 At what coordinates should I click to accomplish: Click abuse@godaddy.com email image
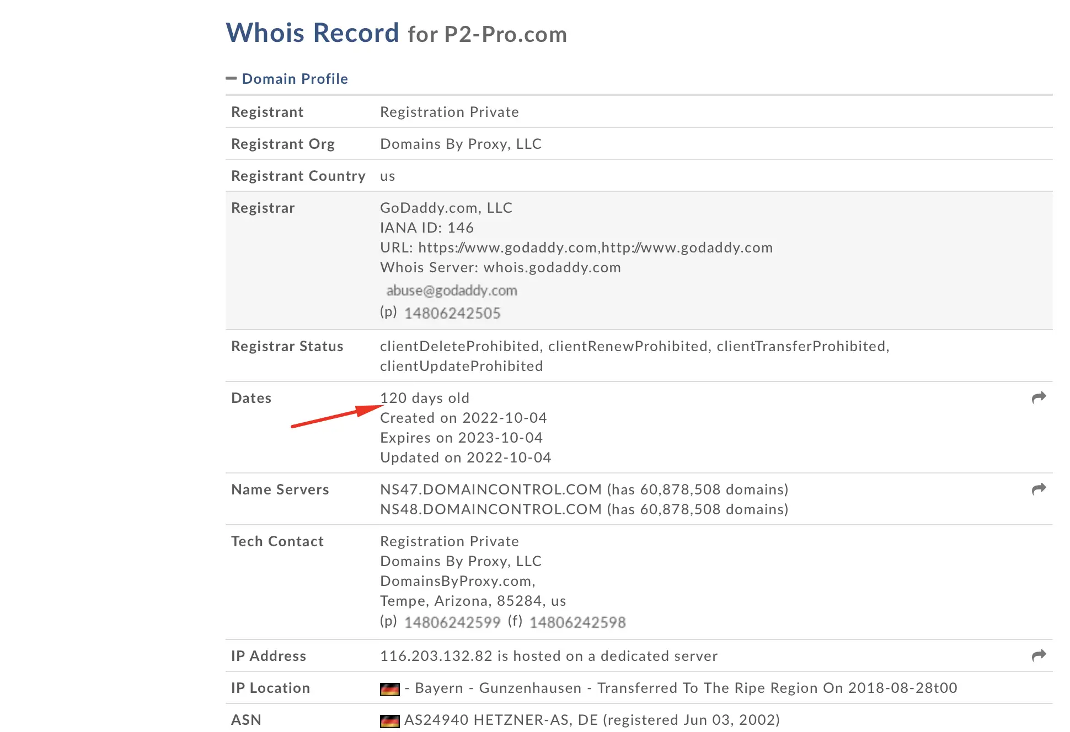pos(452,290)
